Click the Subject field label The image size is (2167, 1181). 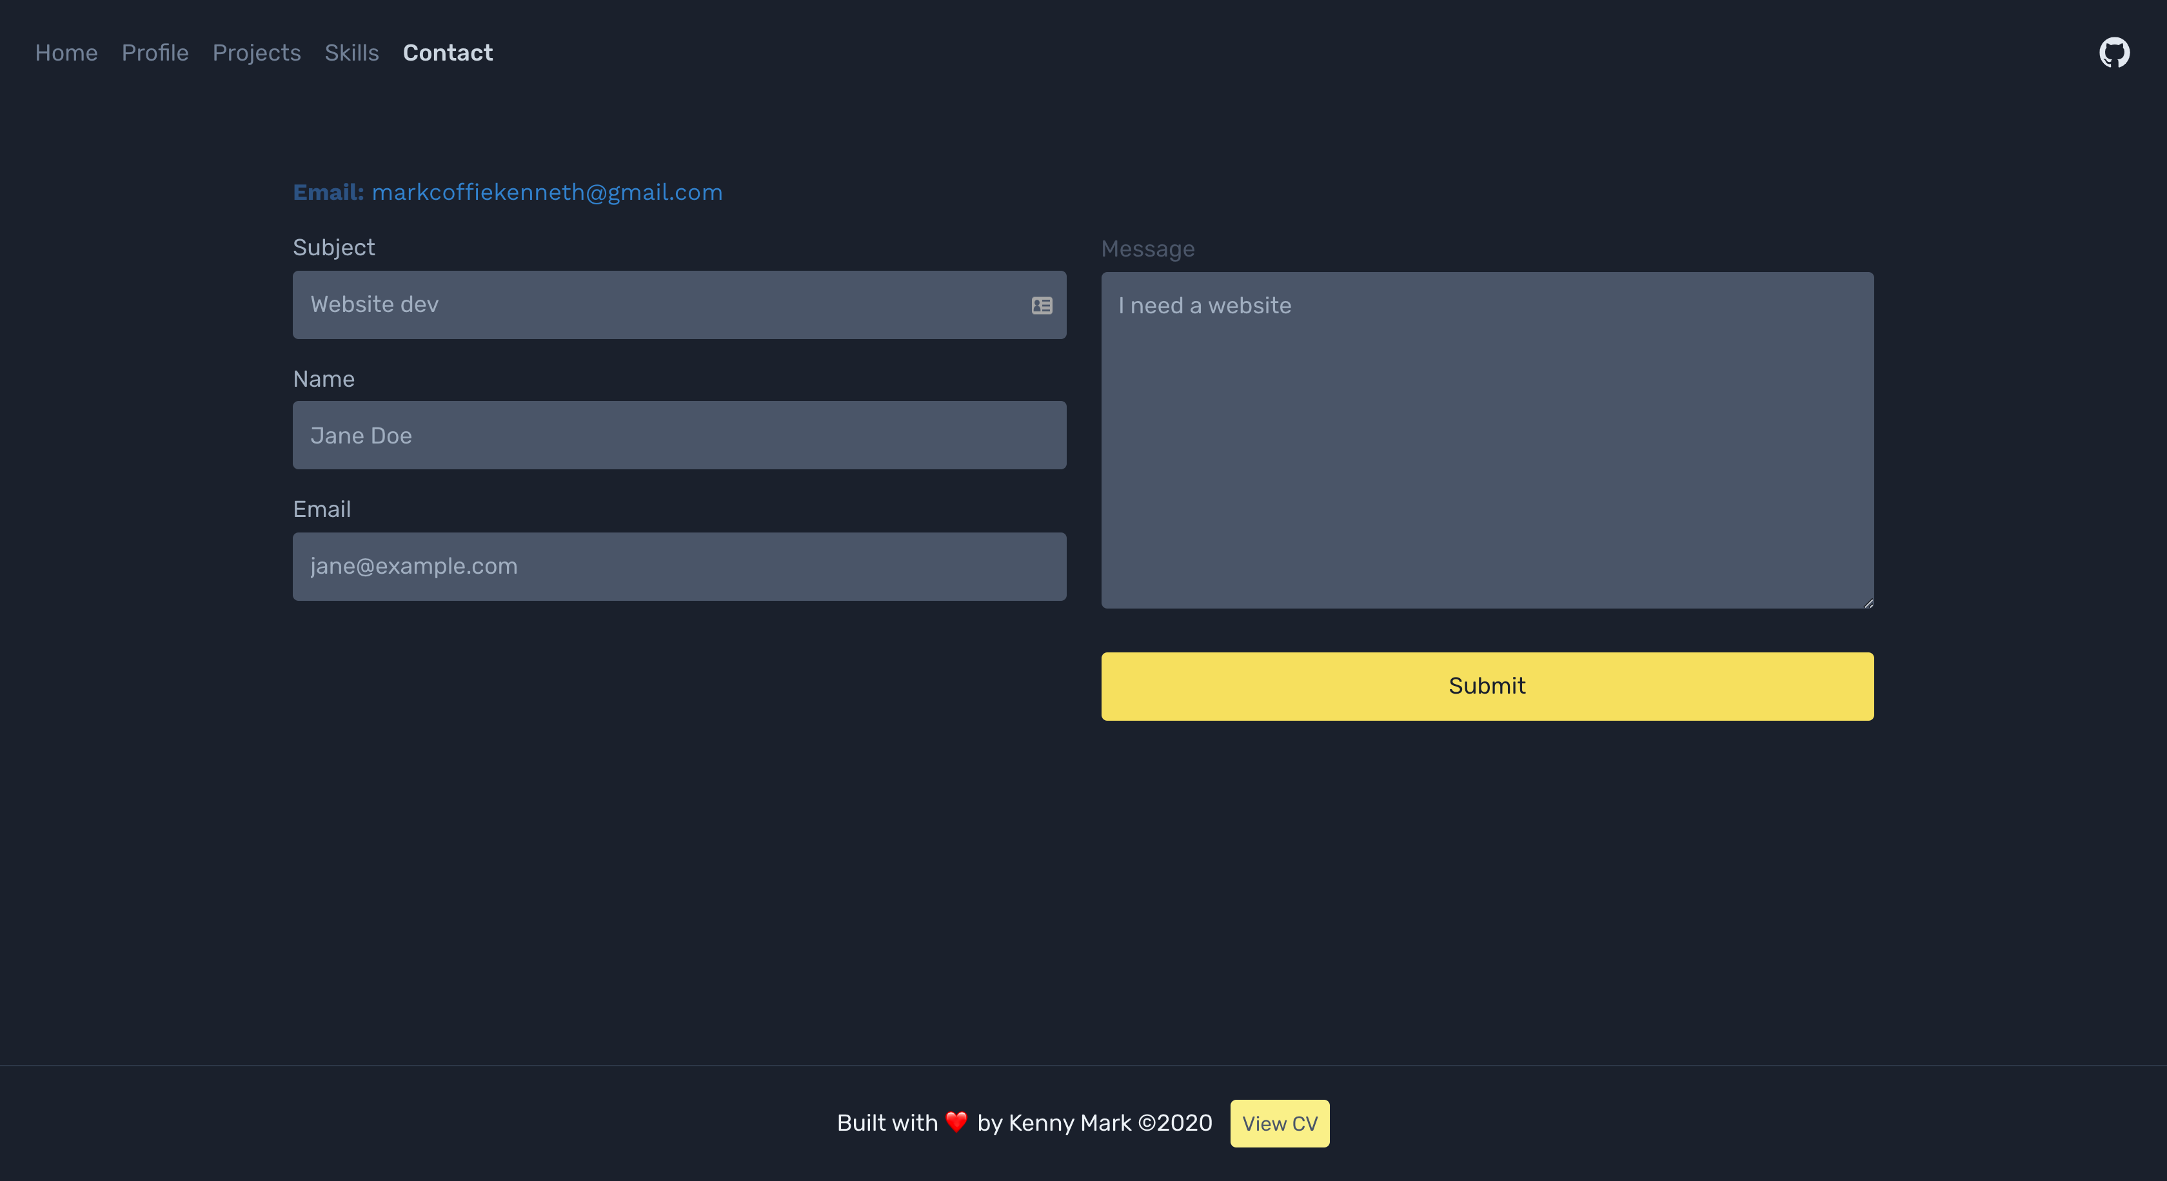(x=333, y=248)
